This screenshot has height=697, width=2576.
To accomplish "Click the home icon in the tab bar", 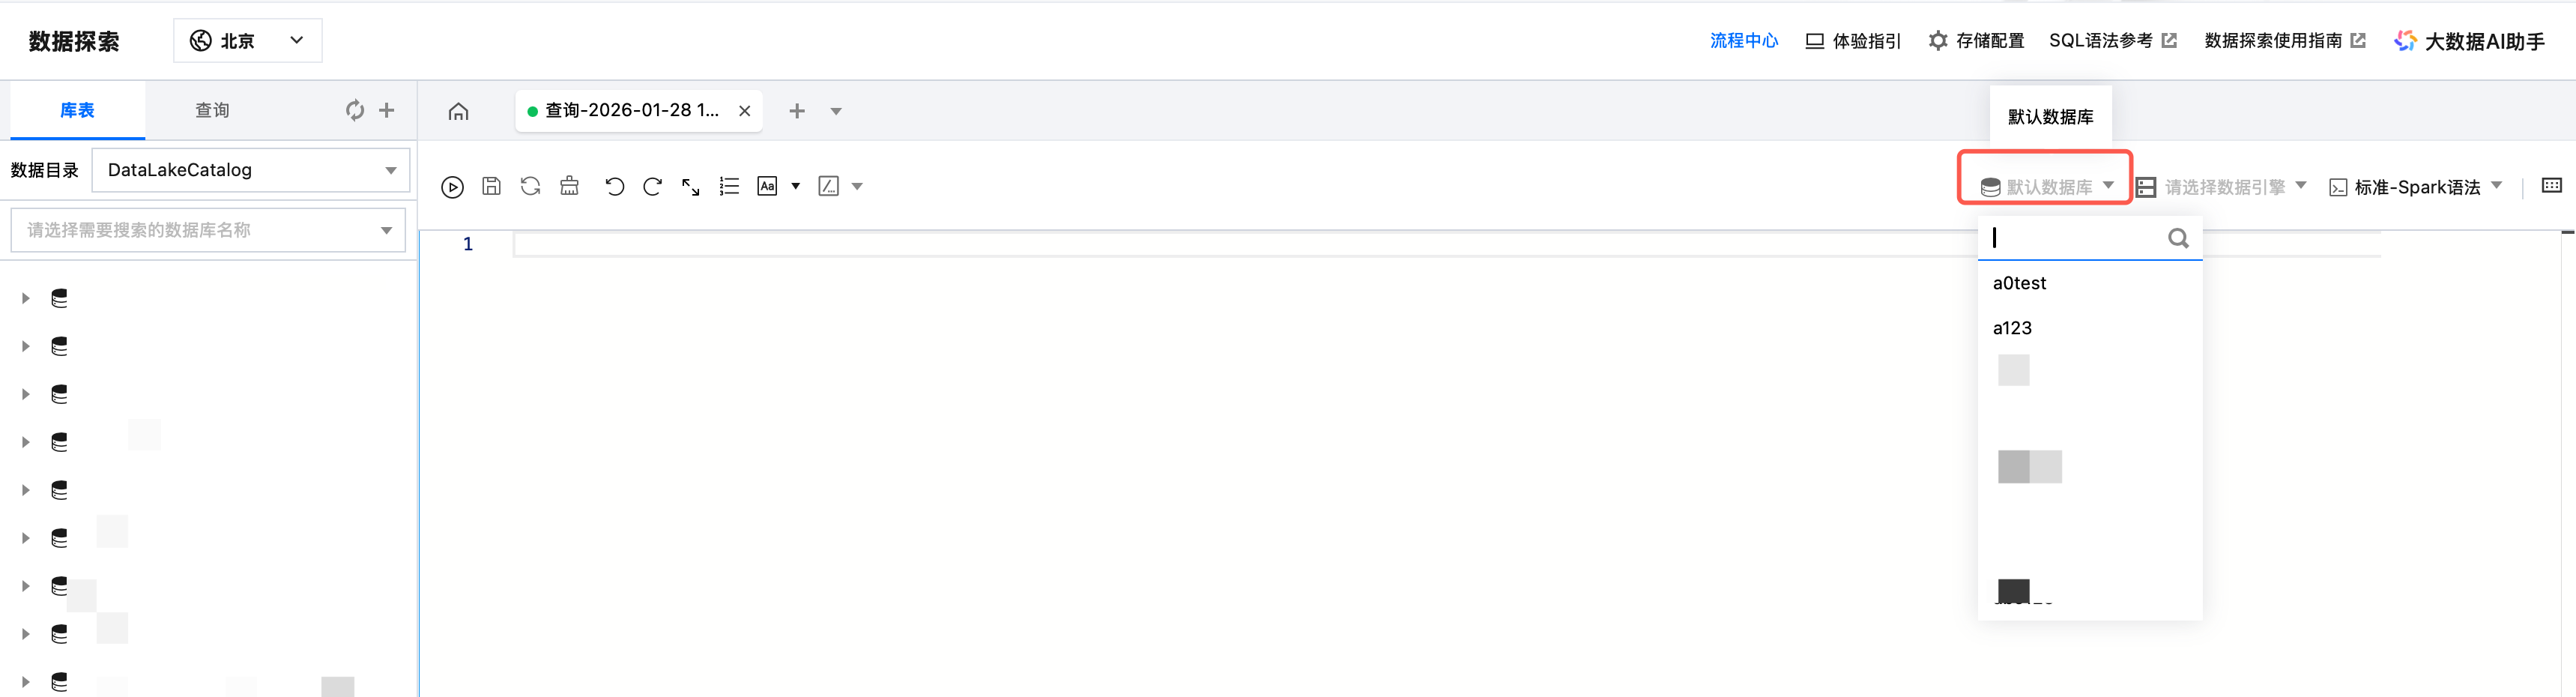I will pyautogui.click(x=458, y=111).
